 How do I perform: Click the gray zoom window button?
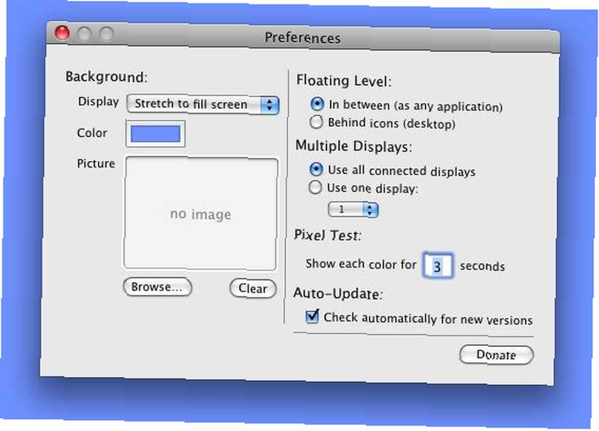(107, 34)
